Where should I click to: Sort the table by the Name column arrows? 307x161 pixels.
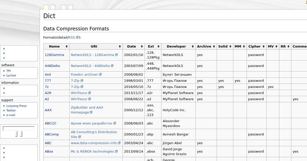tap(67, 47)
